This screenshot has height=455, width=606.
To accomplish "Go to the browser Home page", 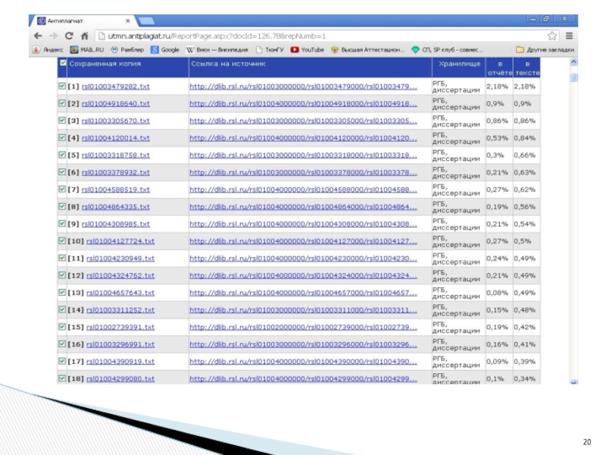I will [84, 36].
